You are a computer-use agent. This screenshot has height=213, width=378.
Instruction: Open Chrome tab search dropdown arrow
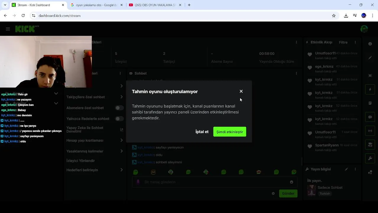pos(5,5)
